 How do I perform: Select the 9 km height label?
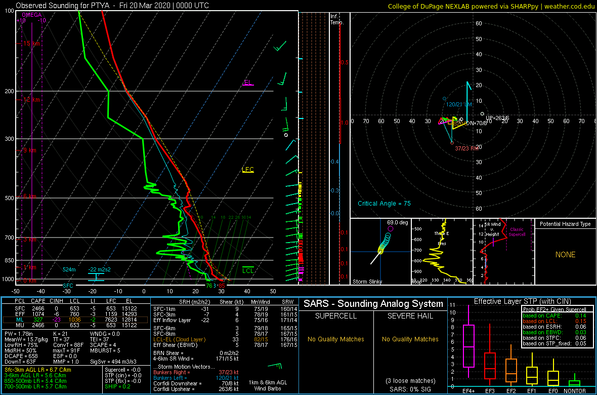point(30,150)
